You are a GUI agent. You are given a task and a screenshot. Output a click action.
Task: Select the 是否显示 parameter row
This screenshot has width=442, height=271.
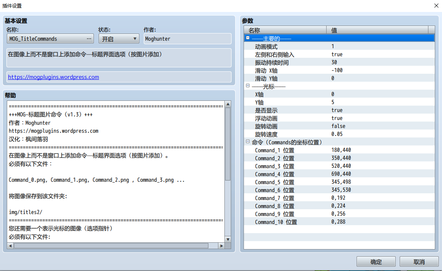coord(339,110)
